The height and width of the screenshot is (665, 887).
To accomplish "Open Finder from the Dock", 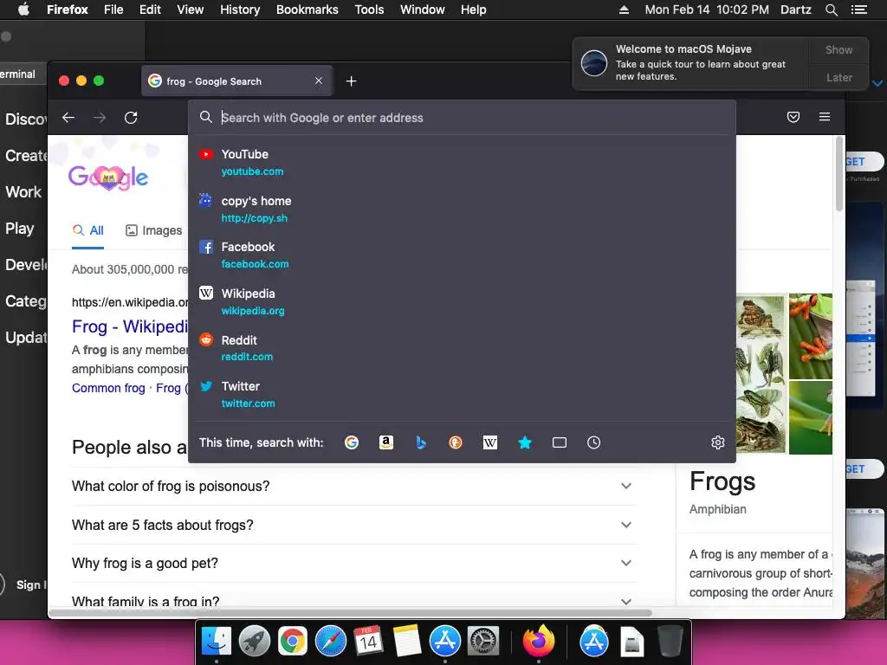I will [x=216, y=642].
